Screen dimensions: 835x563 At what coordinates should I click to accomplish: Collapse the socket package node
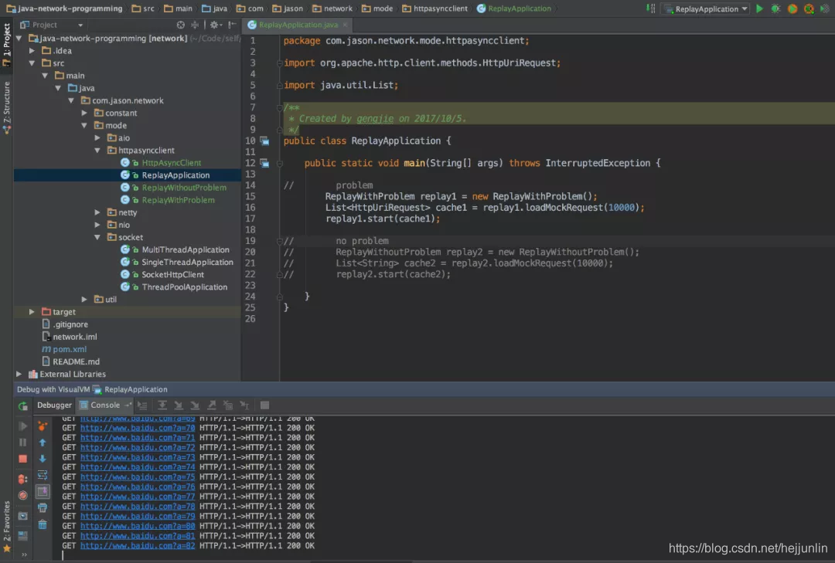(x=97, y=238)
